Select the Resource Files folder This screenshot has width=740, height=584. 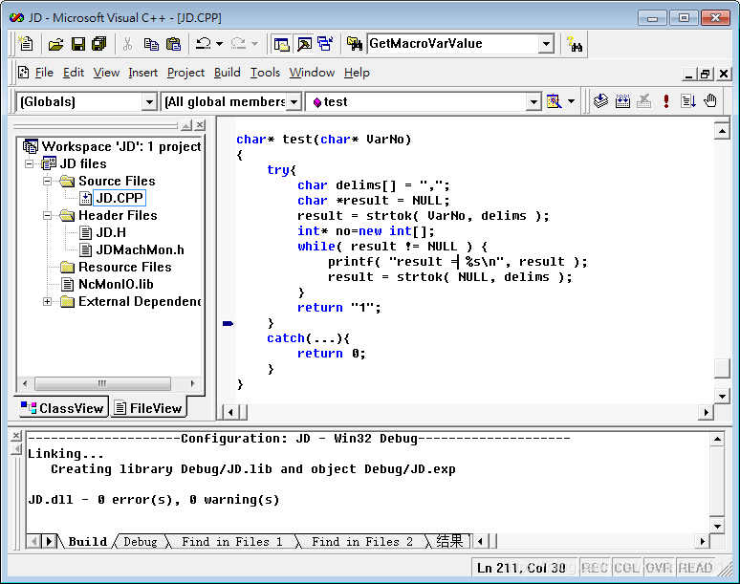pos(125,267)
